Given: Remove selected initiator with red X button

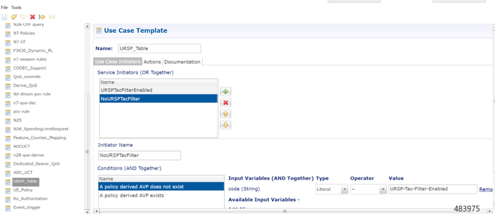Looking at the screenshot, I should coord(225,103).
